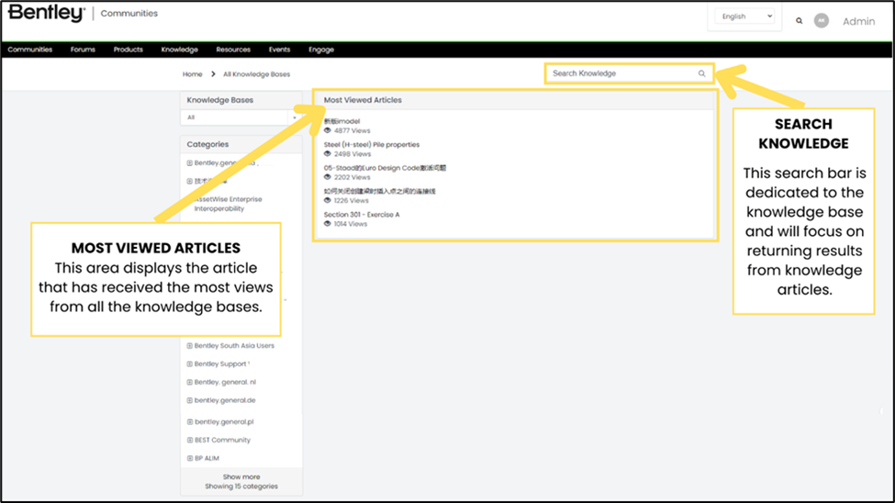895x503 pixels.
Task: Open the Knowledge Bases 'All' dropdown
Action: tap(241, 117)
